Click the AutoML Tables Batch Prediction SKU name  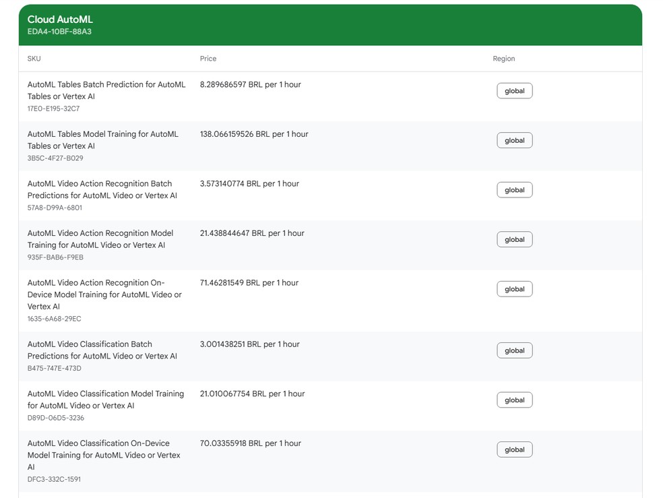point(106,90)
